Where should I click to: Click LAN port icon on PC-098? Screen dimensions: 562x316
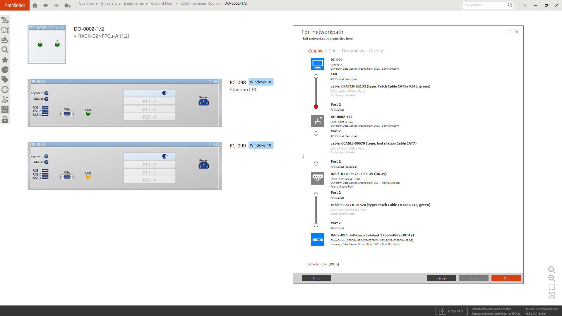pos(88,113)
